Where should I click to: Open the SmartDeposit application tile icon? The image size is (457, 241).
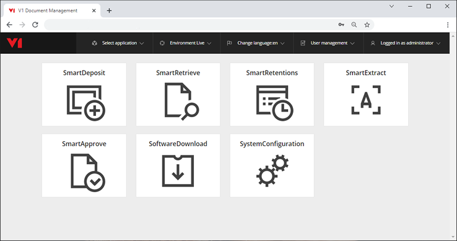(x=86, y=103)
